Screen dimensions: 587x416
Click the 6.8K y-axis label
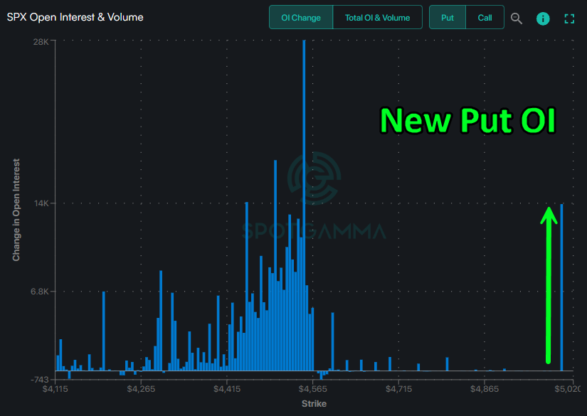tap(40, 291)
